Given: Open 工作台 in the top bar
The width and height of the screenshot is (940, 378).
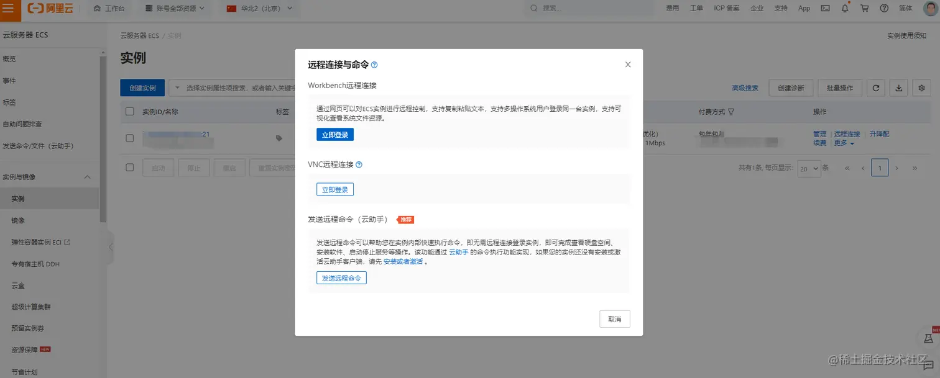Looking at the screenshot, I should pyautogui.click(x=108, y=8).
